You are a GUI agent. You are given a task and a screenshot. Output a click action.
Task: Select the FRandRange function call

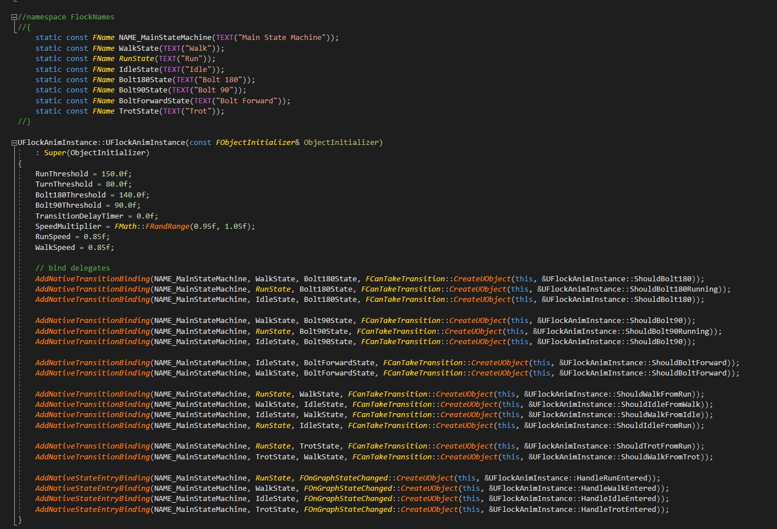click(x=167, y=227)
